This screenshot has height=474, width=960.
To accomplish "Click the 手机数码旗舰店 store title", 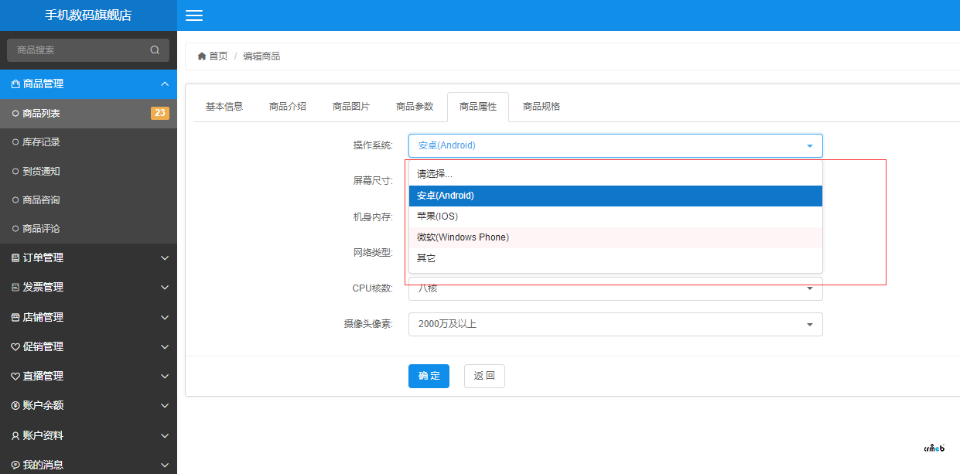I will (x=88, y=15).
